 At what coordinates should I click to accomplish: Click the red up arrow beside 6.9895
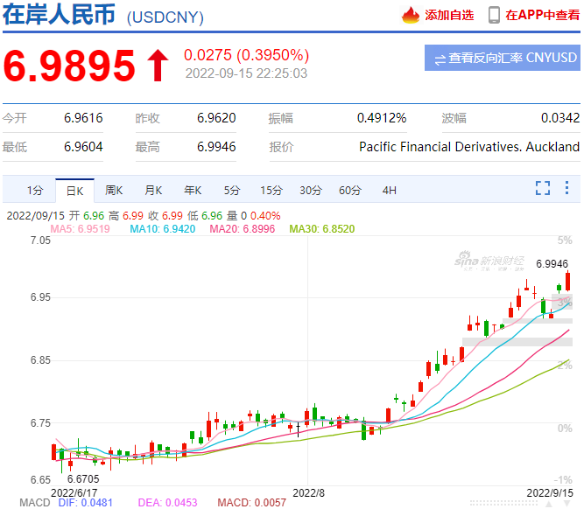(x=158, y=65)
